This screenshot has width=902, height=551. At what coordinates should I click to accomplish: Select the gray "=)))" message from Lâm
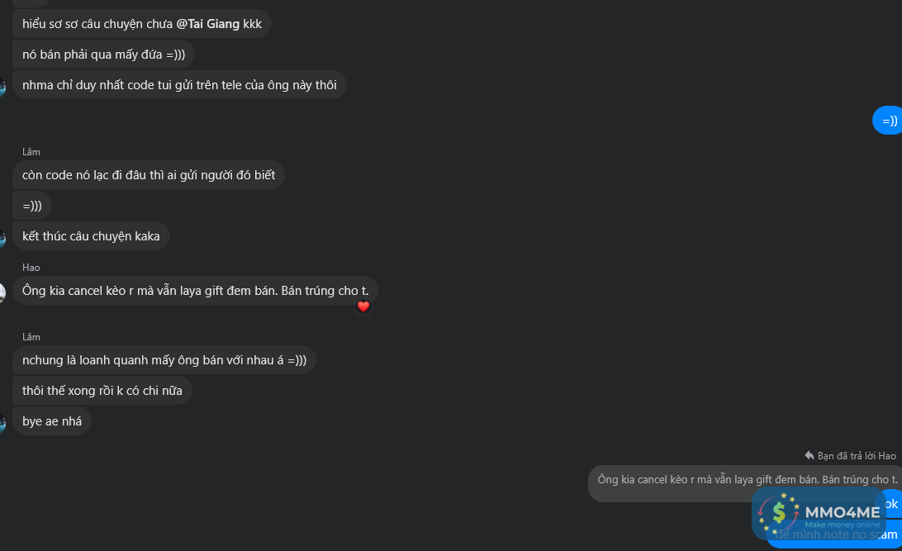[32, 206]
